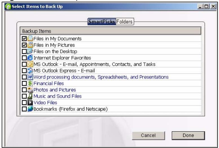The image size is (219, 148).
Task: Click the green app icon in title bar
Action: (x=8, y=6)
